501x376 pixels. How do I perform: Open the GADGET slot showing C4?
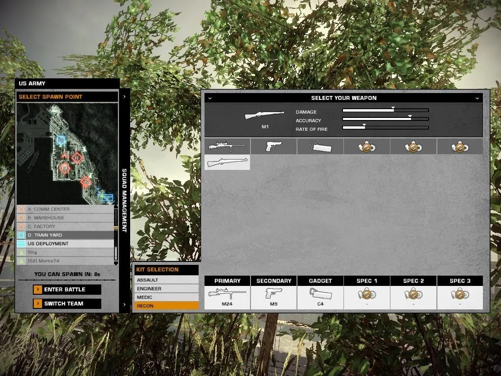[320, 293]
